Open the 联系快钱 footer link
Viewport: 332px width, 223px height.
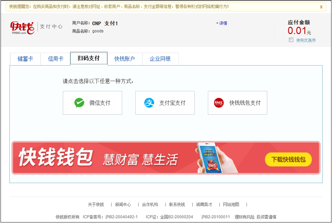177,204
